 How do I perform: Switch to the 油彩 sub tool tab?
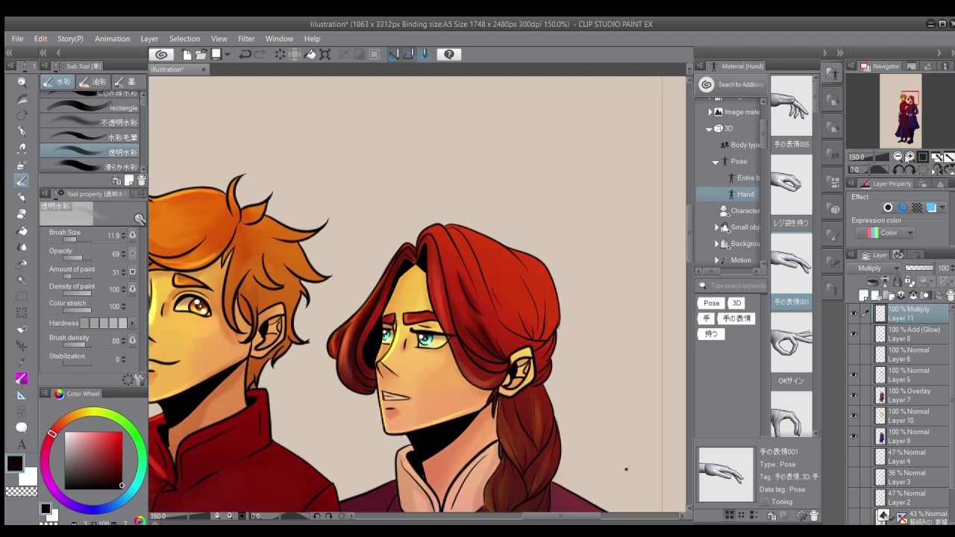coord(93,82)
